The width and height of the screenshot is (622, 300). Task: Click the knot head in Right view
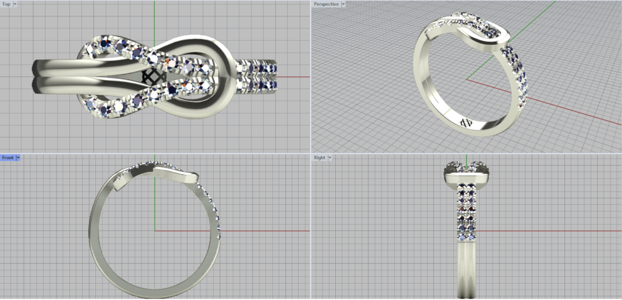466,173
